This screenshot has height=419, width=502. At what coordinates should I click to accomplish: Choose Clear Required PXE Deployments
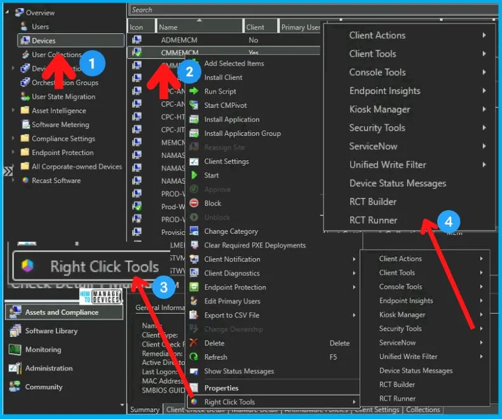click(x=255, y=245)
